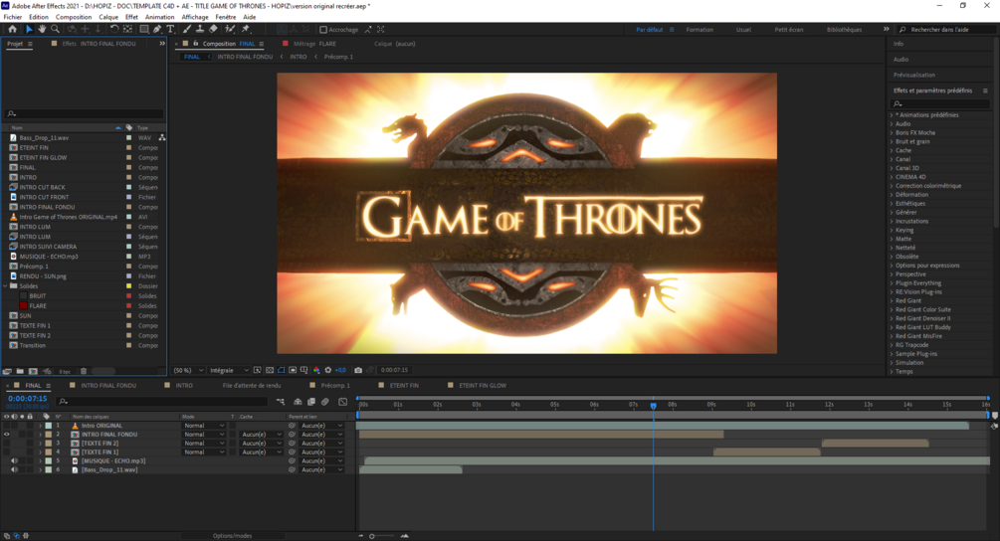This screenshot has height=541, width=1000.
Task: Click the trash delete icon in Project panel
Action: [x=83, y=371]
